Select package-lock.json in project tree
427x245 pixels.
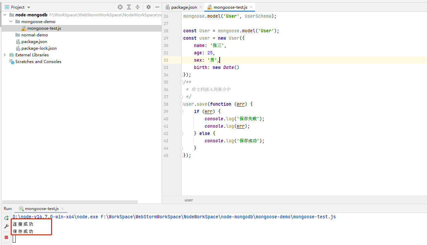tap(39, 48)
